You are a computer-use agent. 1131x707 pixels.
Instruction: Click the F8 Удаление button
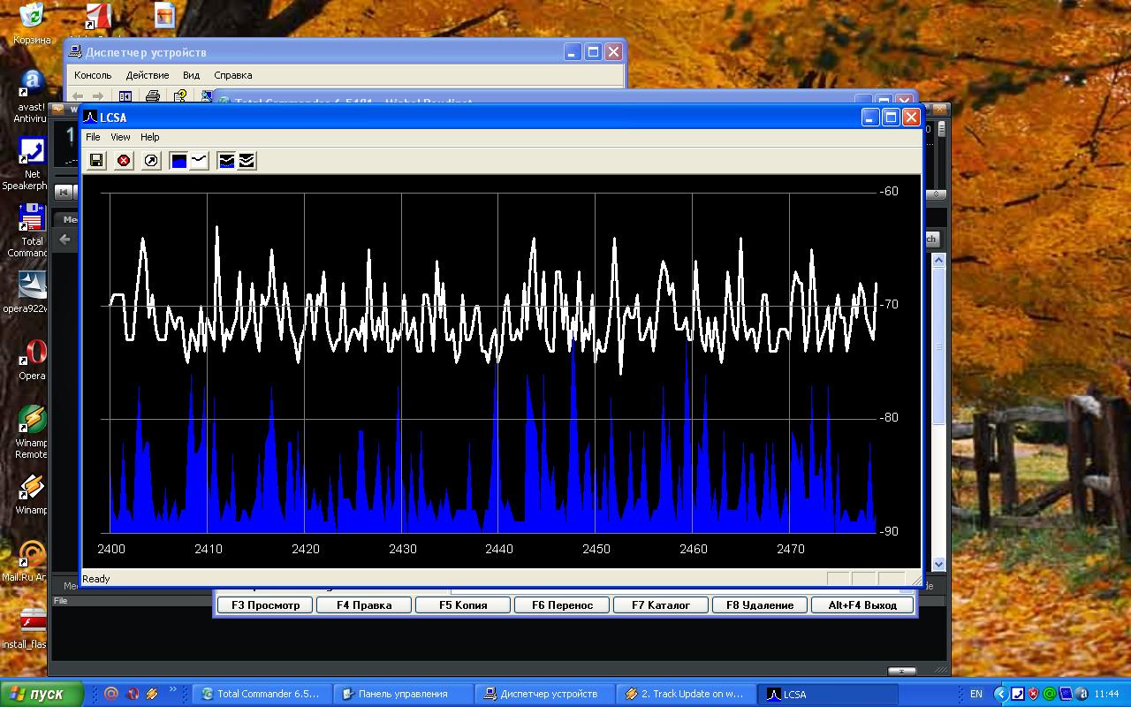click(x=760, y=605)
